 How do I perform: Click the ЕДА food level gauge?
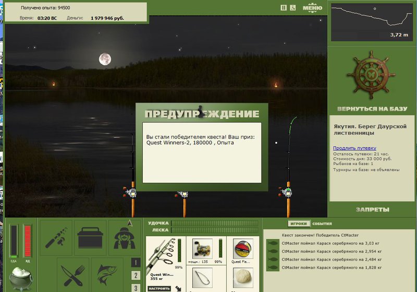tap(14, 241)
